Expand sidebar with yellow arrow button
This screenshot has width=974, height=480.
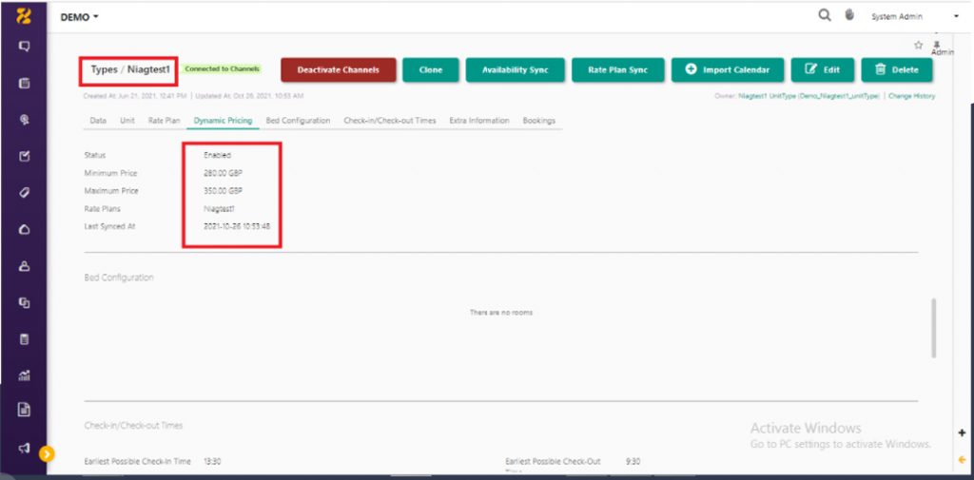click(x=47, y=454)
